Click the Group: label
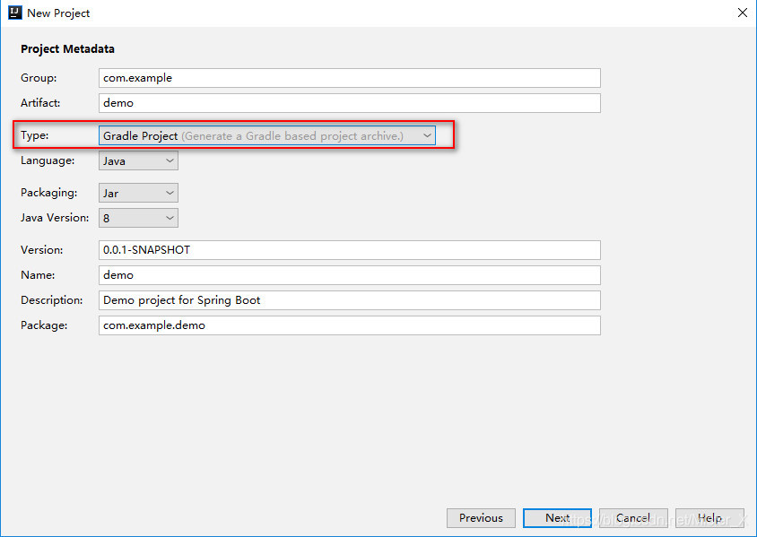757x537 pixels. 39,78
